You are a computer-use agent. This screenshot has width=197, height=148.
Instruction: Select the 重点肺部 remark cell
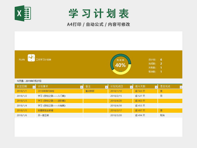click(x=95, y=91)
